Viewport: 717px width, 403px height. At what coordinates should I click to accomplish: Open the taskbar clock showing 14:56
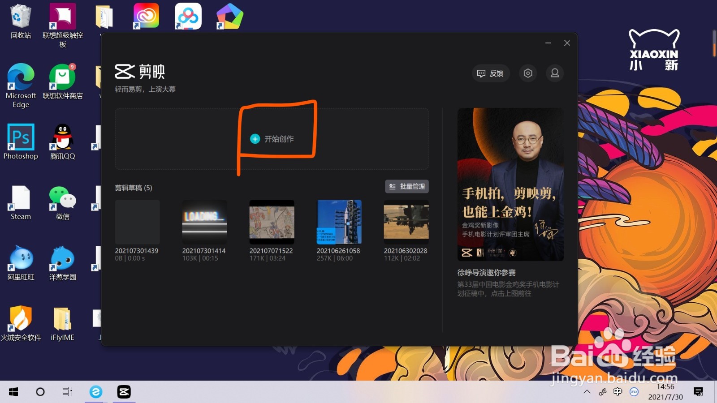[x=665, y=392]
